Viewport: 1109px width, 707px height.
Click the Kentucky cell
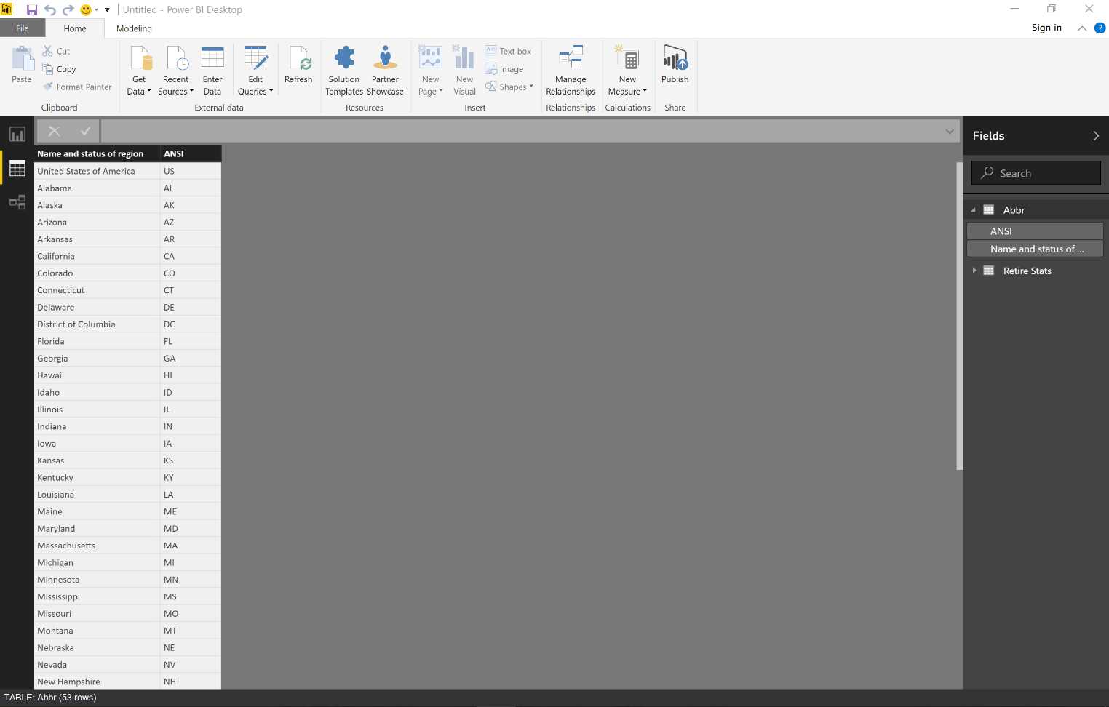click(97, 477)
